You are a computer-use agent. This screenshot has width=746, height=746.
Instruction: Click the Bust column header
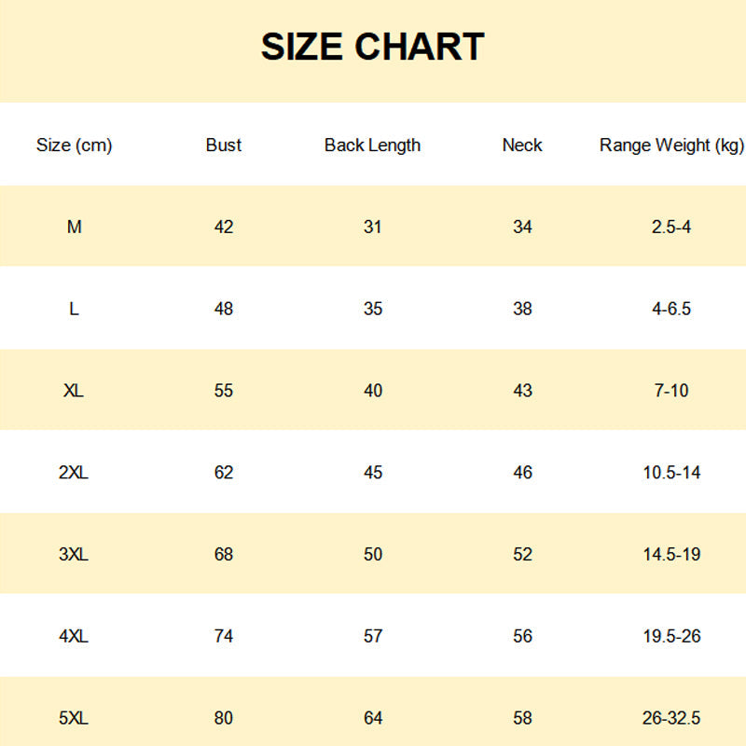224,145
